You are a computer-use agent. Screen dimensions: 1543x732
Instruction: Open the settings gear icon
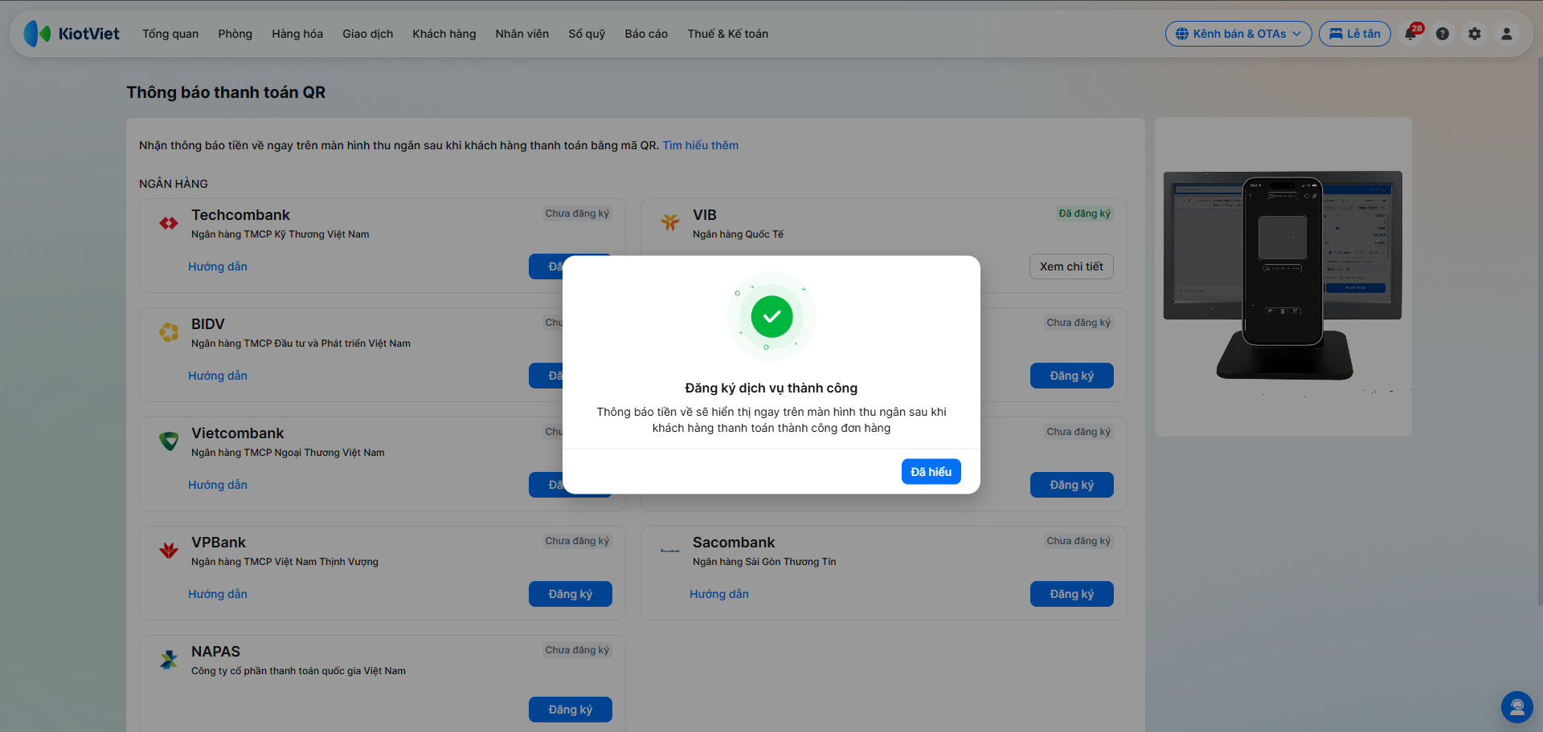tap(1475, 34)
